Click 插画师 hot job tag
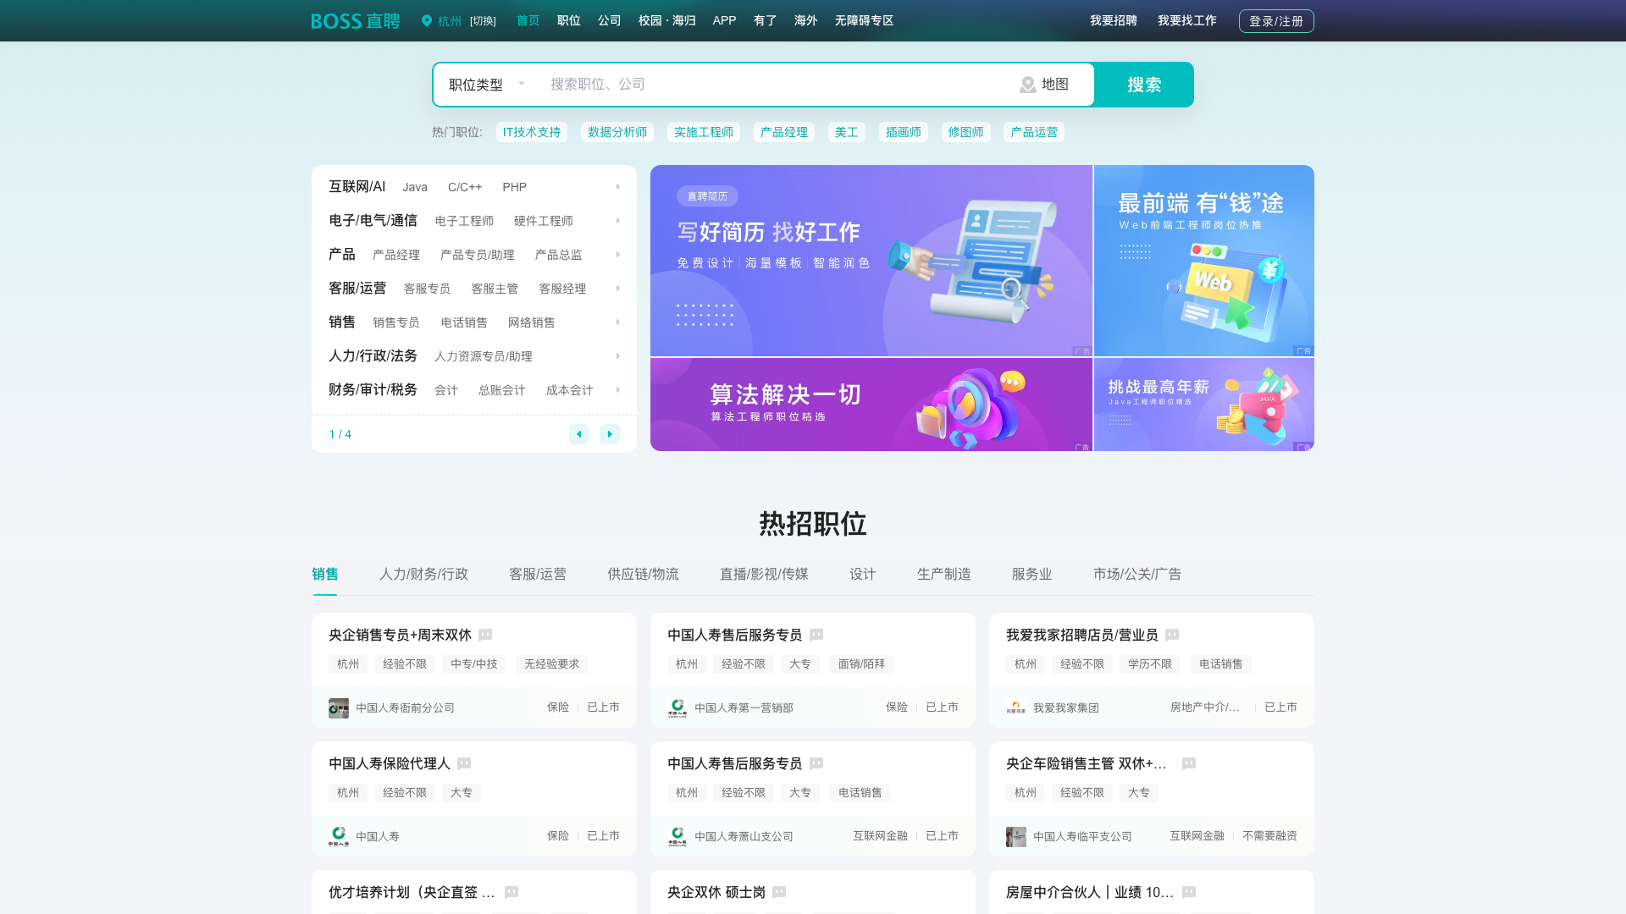The width and height of the screenshot is (1626, 914). point(904,132)
